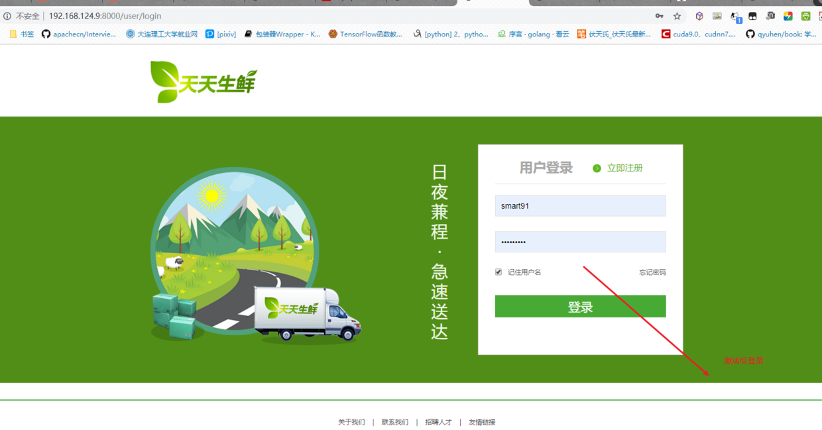Open the 联系我们 footer link
Screen dimensions: 822x430
(394, 422)
